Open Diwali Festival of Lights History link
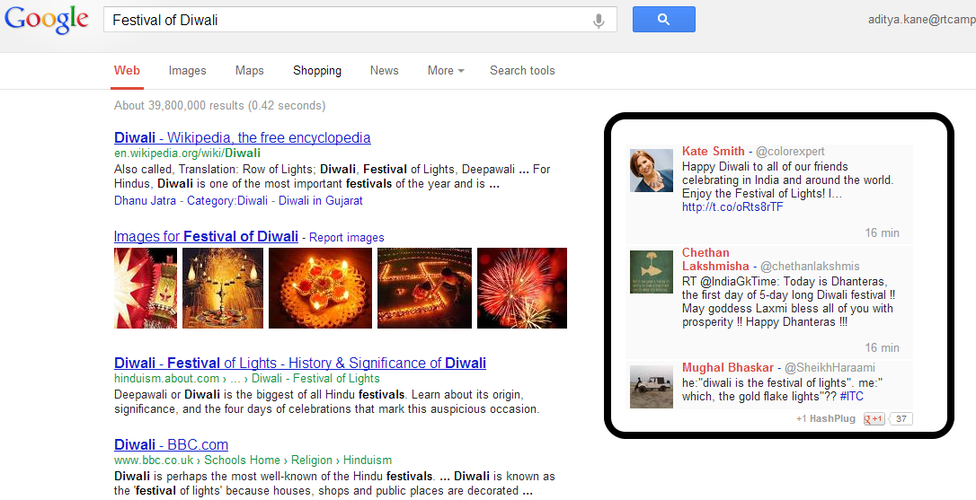 tap(300, 363)
